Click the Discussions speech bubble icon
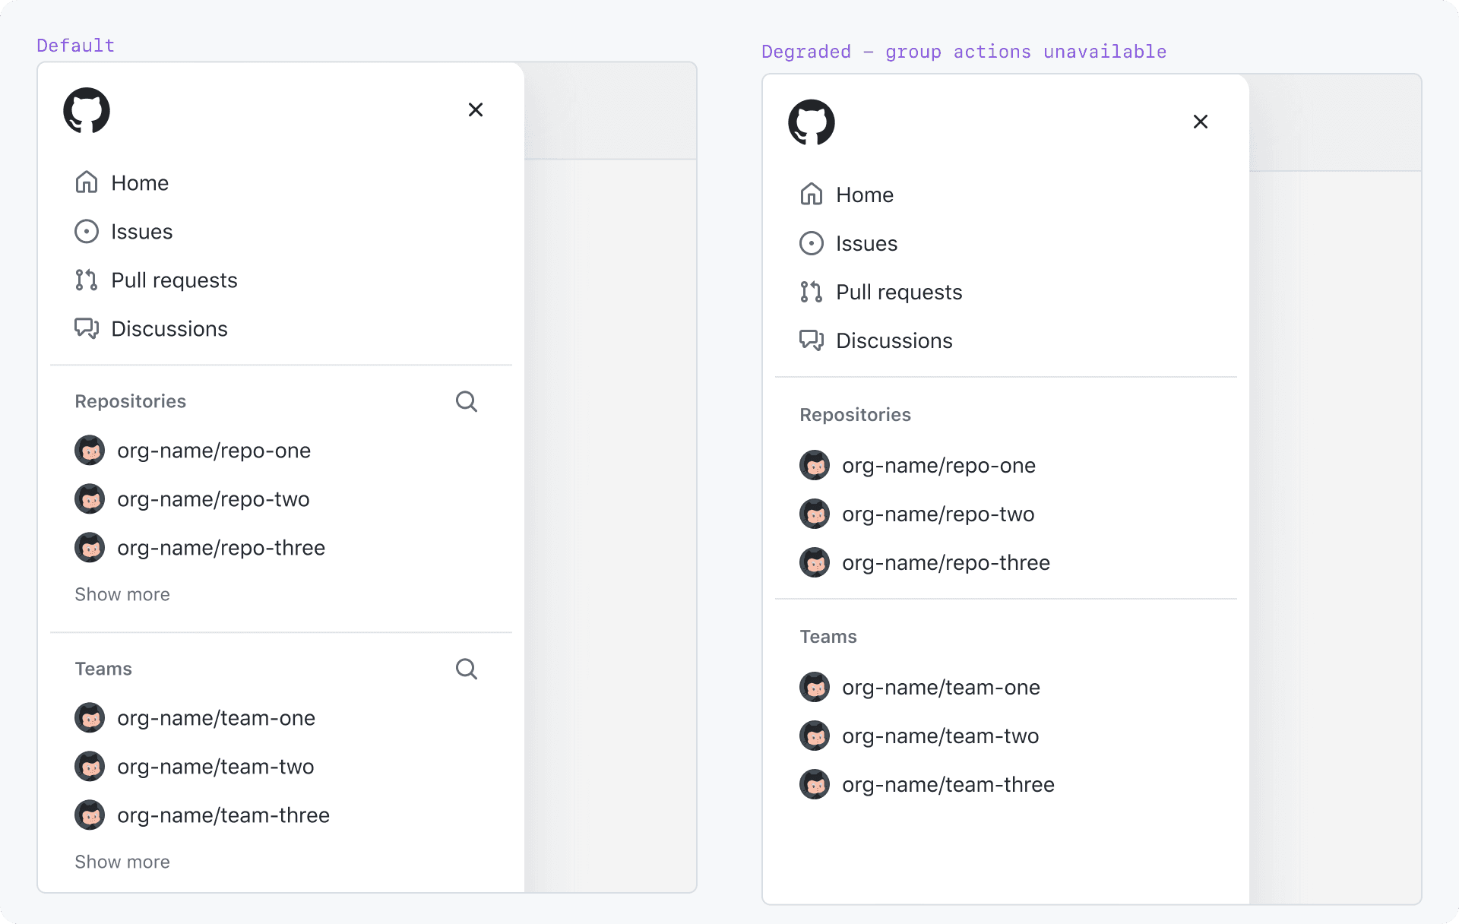The width and height of the screenshot is (1459, 924). [x=86, y=328]
